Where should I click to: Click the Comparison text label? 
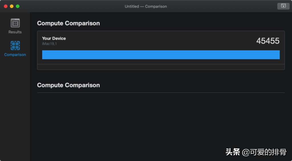(x=15, y=55)
